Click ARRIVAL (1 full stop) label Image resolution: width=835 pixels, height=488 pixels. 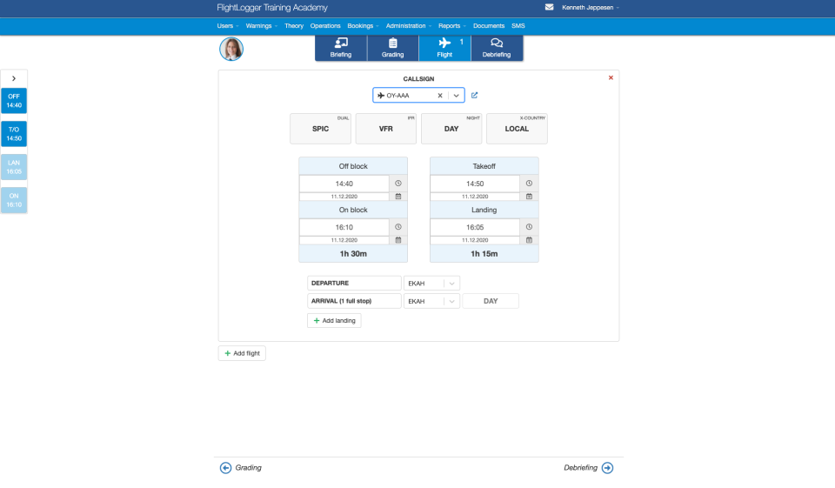tap(354, 301)
